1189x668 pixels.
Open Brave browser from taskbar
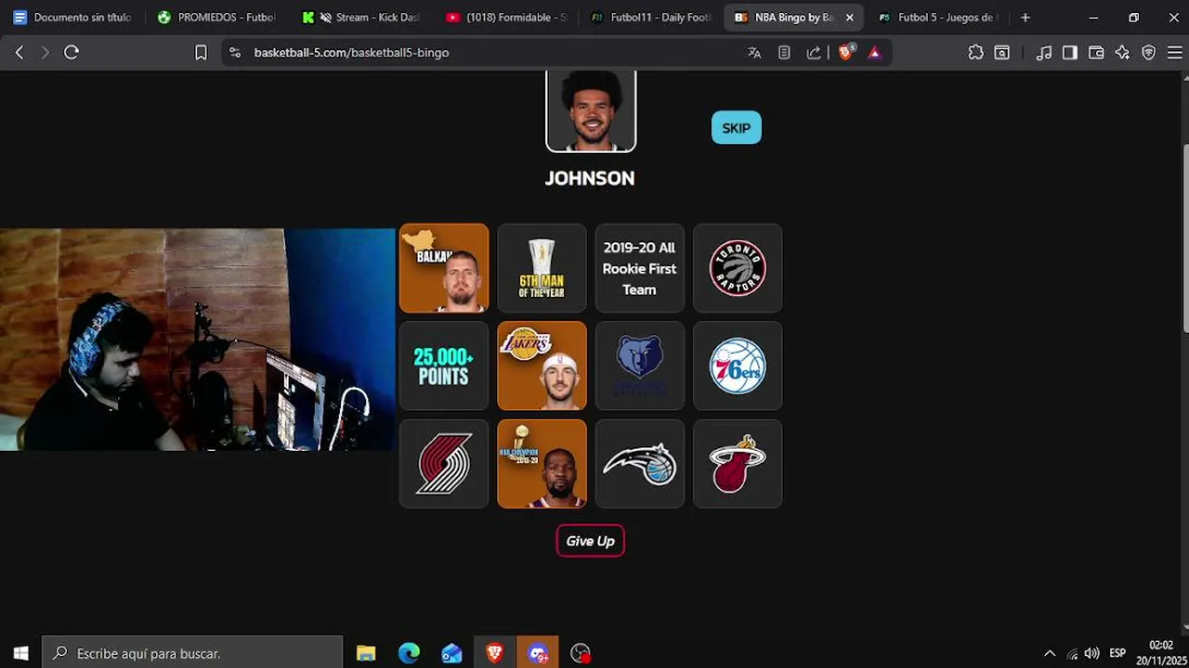pos(494,653)
